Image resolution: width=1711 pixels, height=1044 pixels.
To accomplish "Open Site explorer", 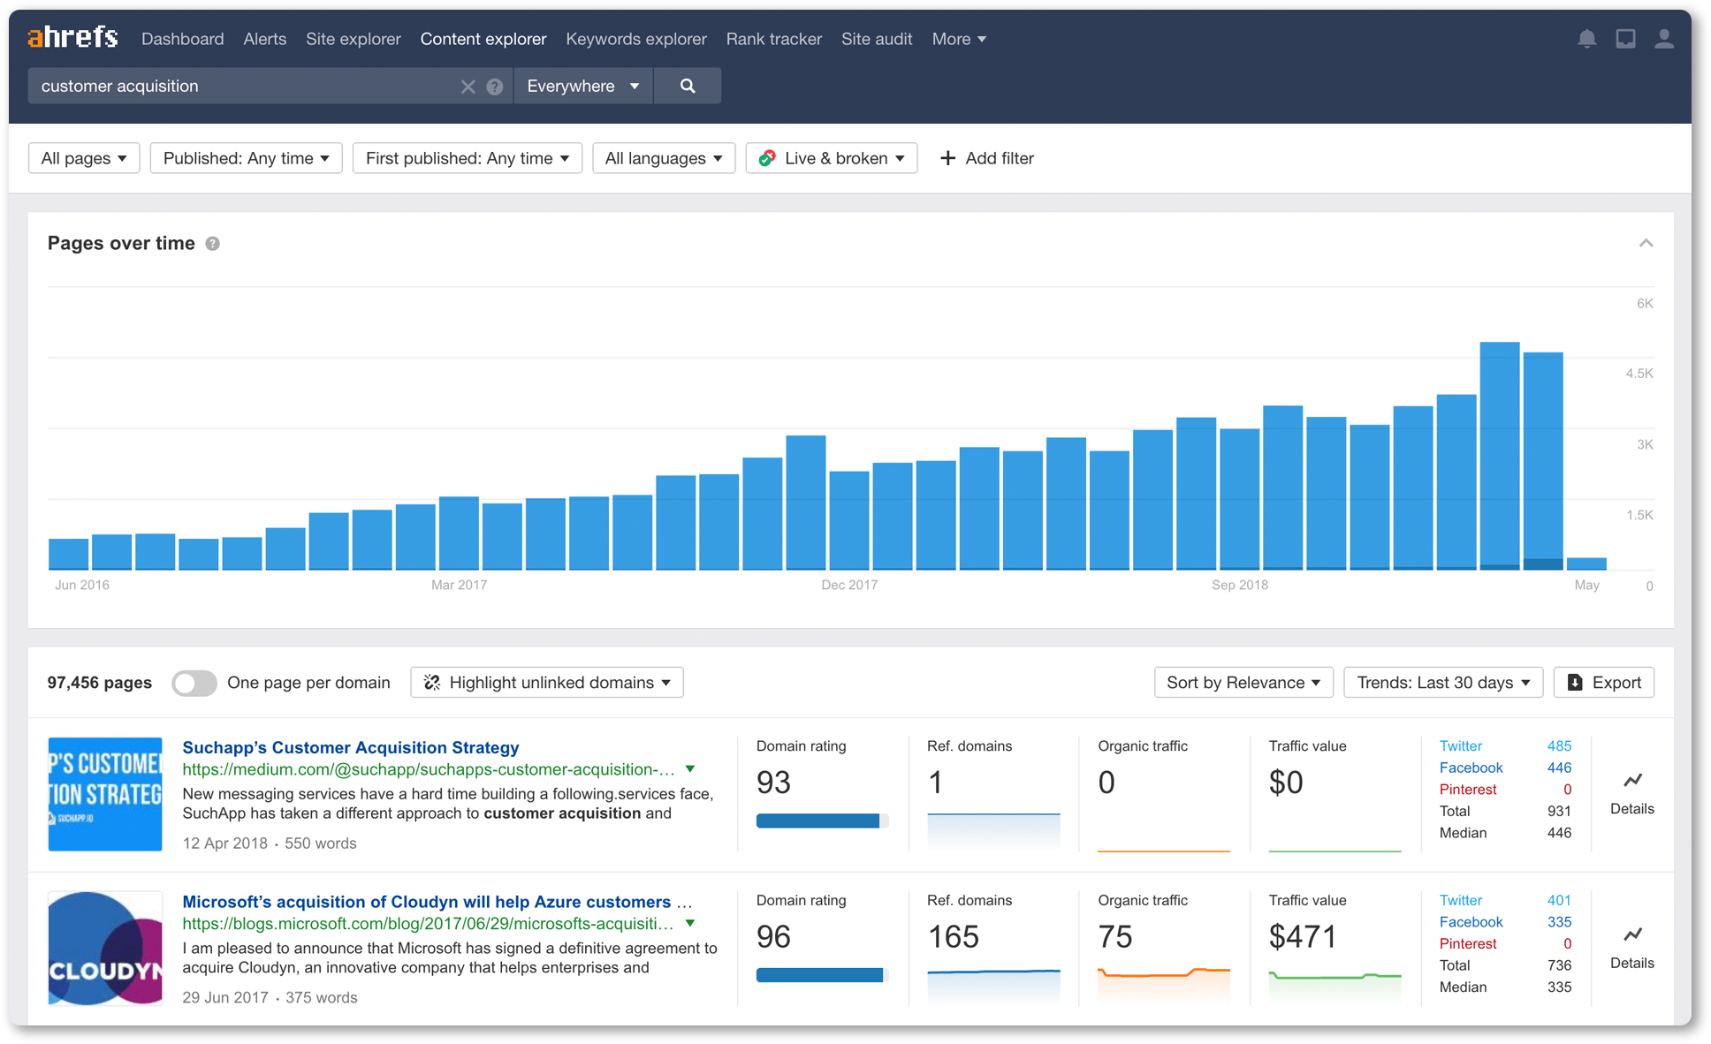I will coord(353,39).
